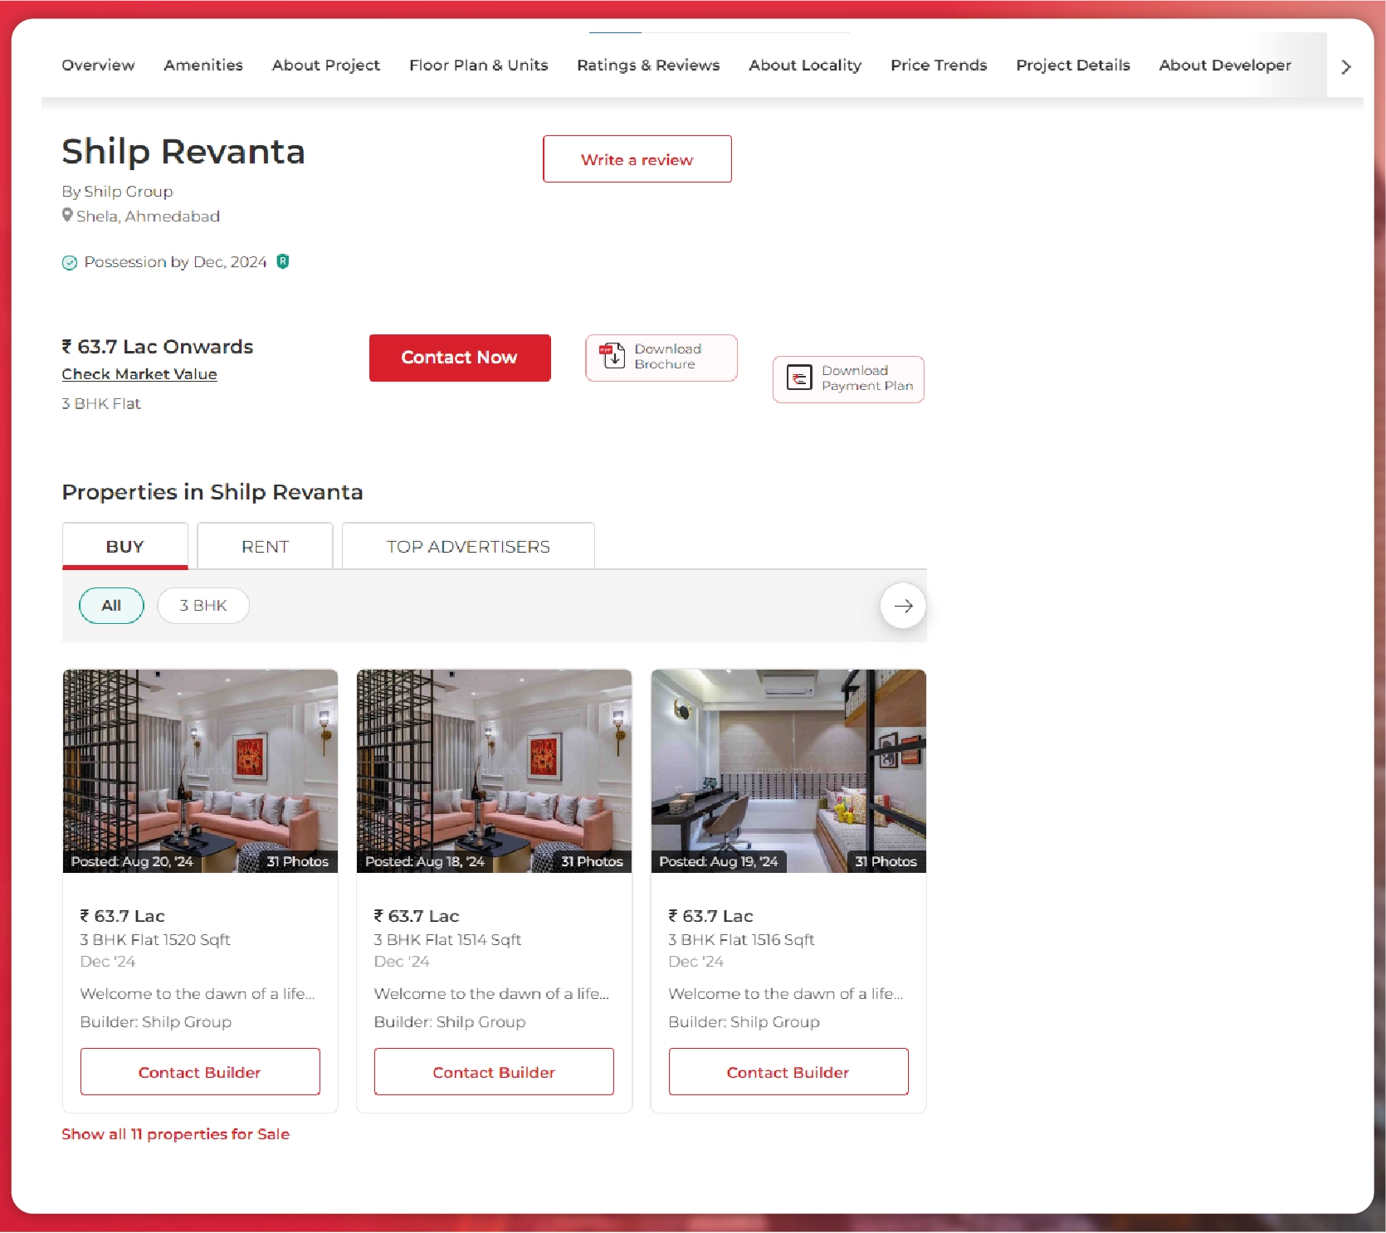Click the 3 BHK Flat 1516 Sqft title
The image size is (1386, 1233).
tap(742, 940)
